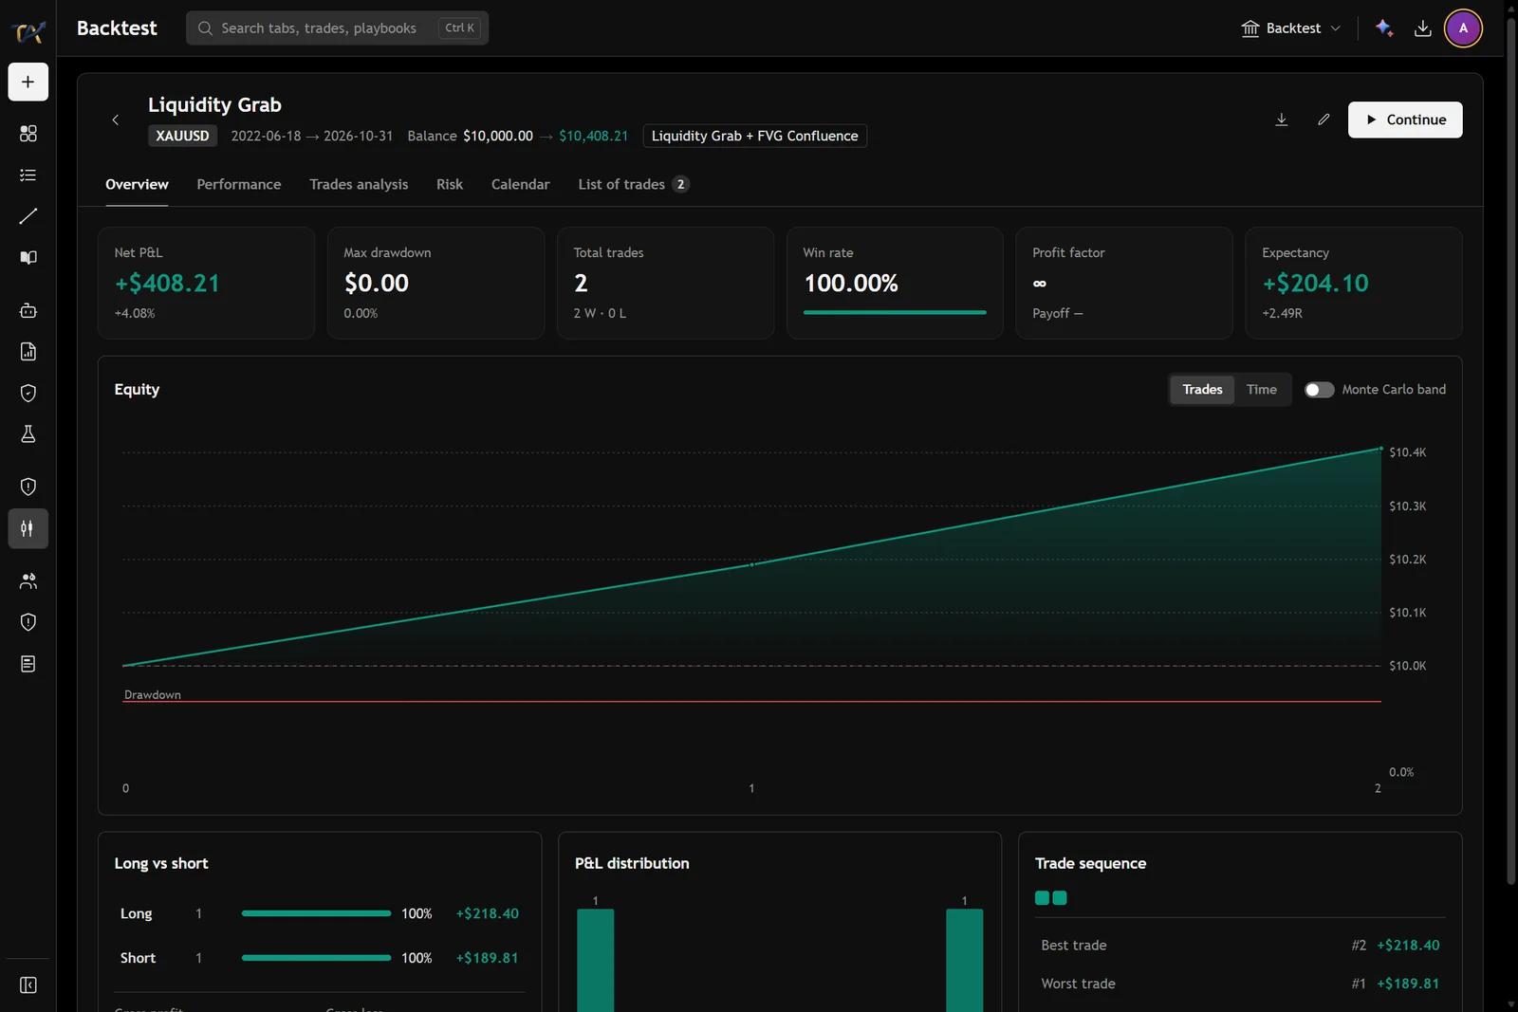The height and width of the screenshot is (1012, 1518).
Task: Open the List of trades tab
Action: point(633,184)
